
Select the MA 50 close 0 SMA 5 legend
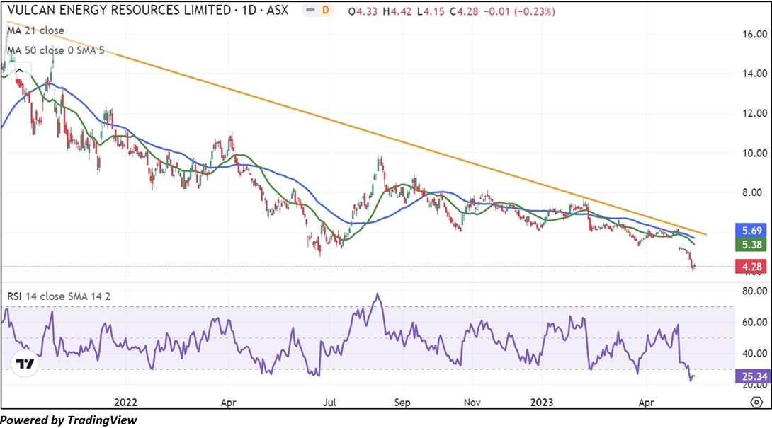pos(56,50)
